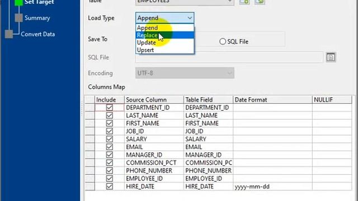Image resolution: width=358 pixels, height=201 pixels.
Task: Click the SQL File path field
Action: pyautogui.click(x=229, y=57)
